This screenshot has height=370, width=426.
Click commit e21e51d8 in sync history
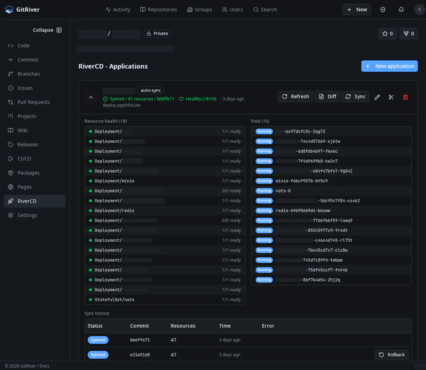pyautogui.click(x=140, y=355)
